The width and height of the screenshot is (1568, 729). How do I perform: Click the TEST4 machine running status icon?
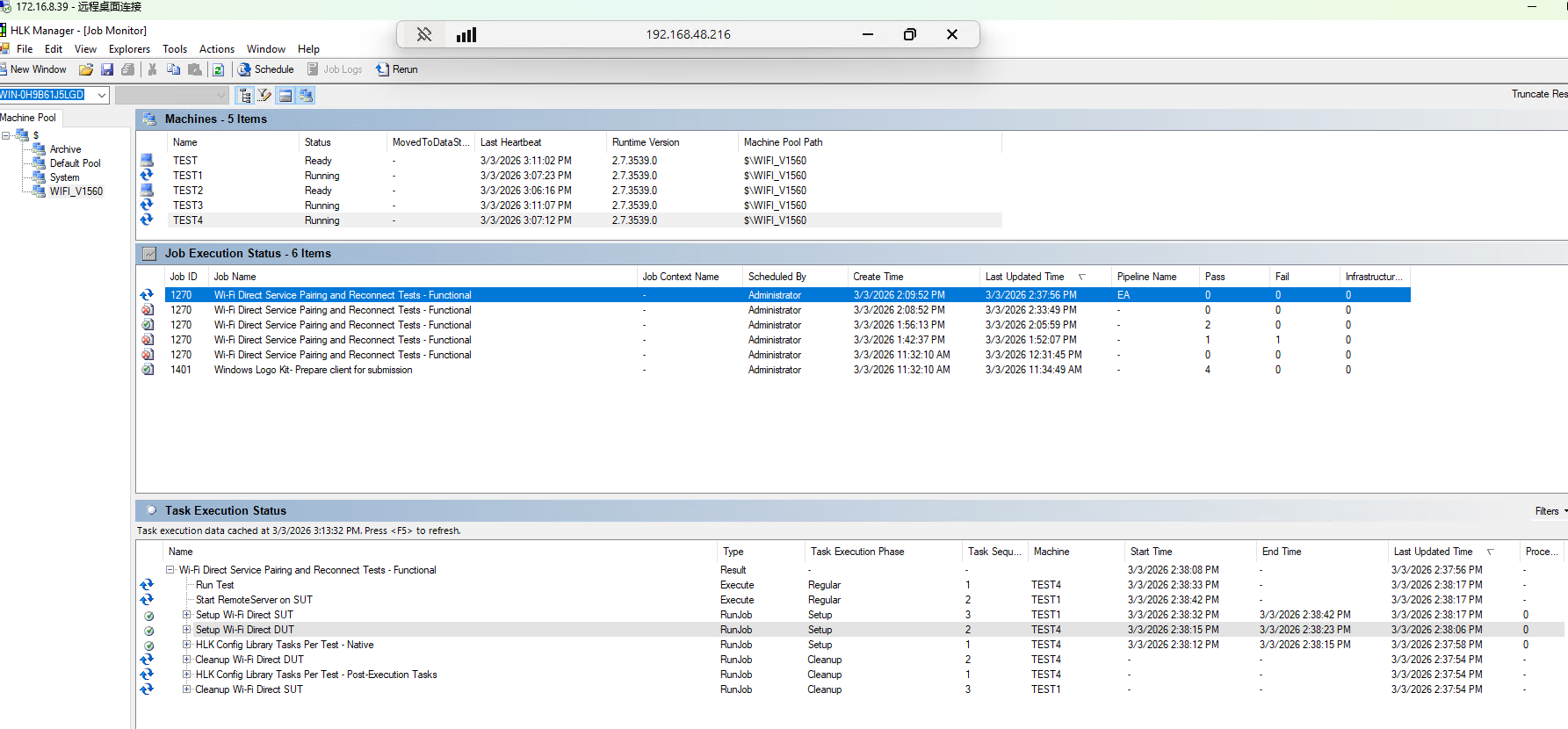point(147,220)
